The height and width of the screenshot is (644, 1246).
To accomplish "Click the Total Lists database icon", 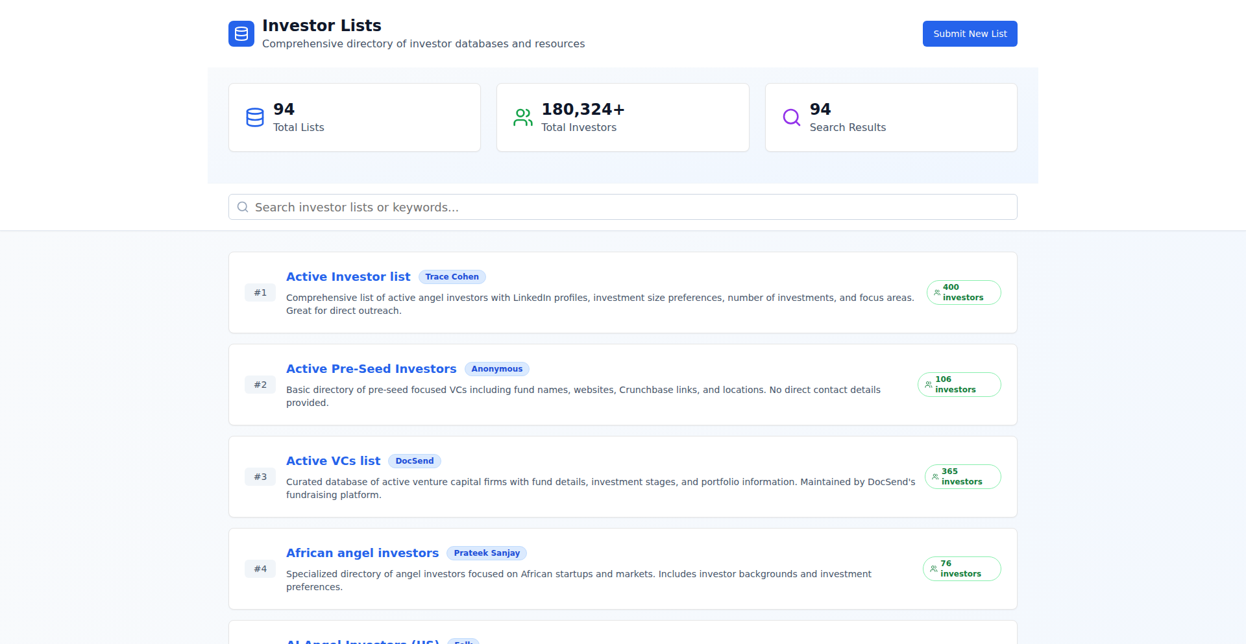I will [255, 117].
